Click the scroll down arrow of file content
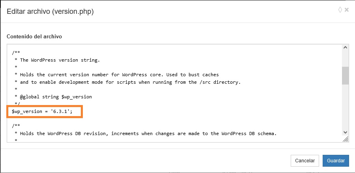The width and height of the screenshot is (355, 173). pyautogui.click(x=346, y=132)
